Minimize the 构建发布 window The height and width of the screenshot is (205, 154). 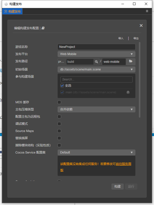(123, 4)
